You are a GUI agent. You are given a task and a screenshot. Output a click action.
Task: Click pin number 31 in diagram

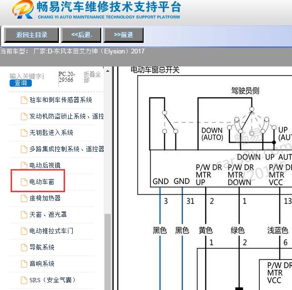190,201
